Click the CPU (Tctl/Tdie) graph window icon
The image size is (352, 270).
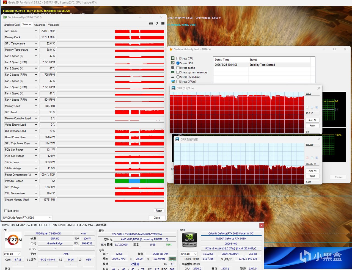point(174,88)
